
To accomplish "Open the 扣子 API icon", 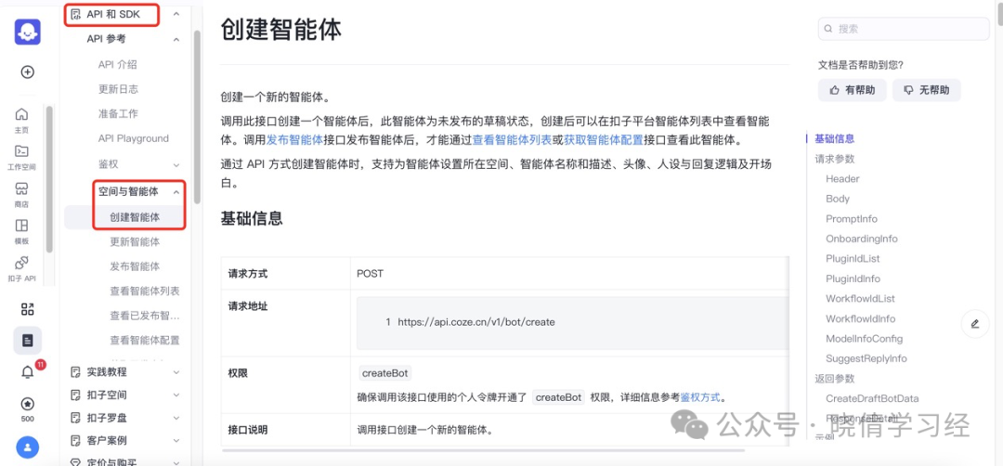I will (x=21, y=268).
